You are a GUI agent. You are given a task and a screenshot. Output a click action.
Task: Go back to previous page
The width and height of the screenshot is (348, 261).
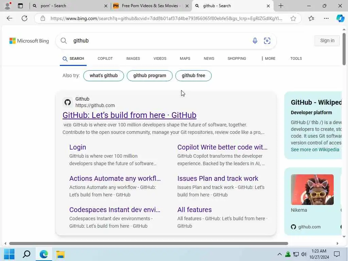pos(9,18)
